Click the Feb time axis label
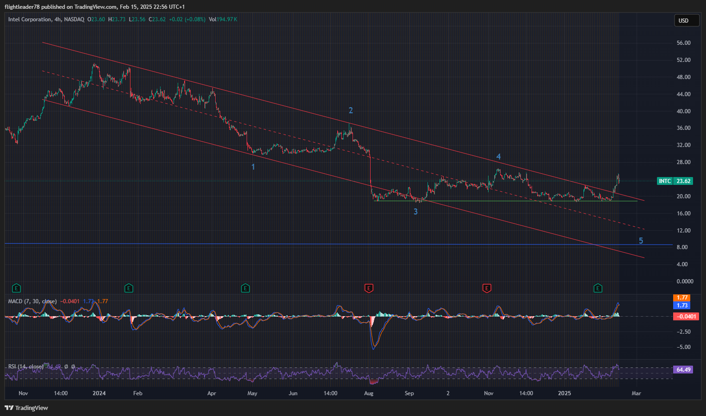 [137, 393]
